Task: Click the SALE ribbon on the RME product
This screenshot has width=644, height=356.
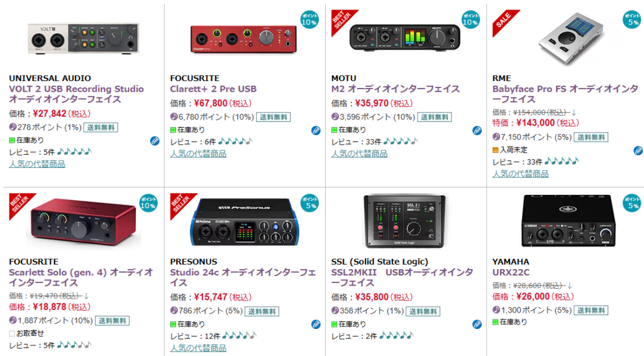Action: tap(503, 20)
